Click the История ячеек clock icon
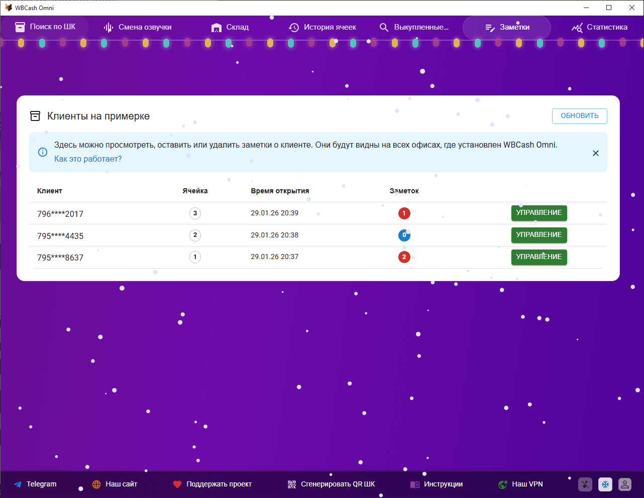Screen dimensions: 644x498 point(294,28)
